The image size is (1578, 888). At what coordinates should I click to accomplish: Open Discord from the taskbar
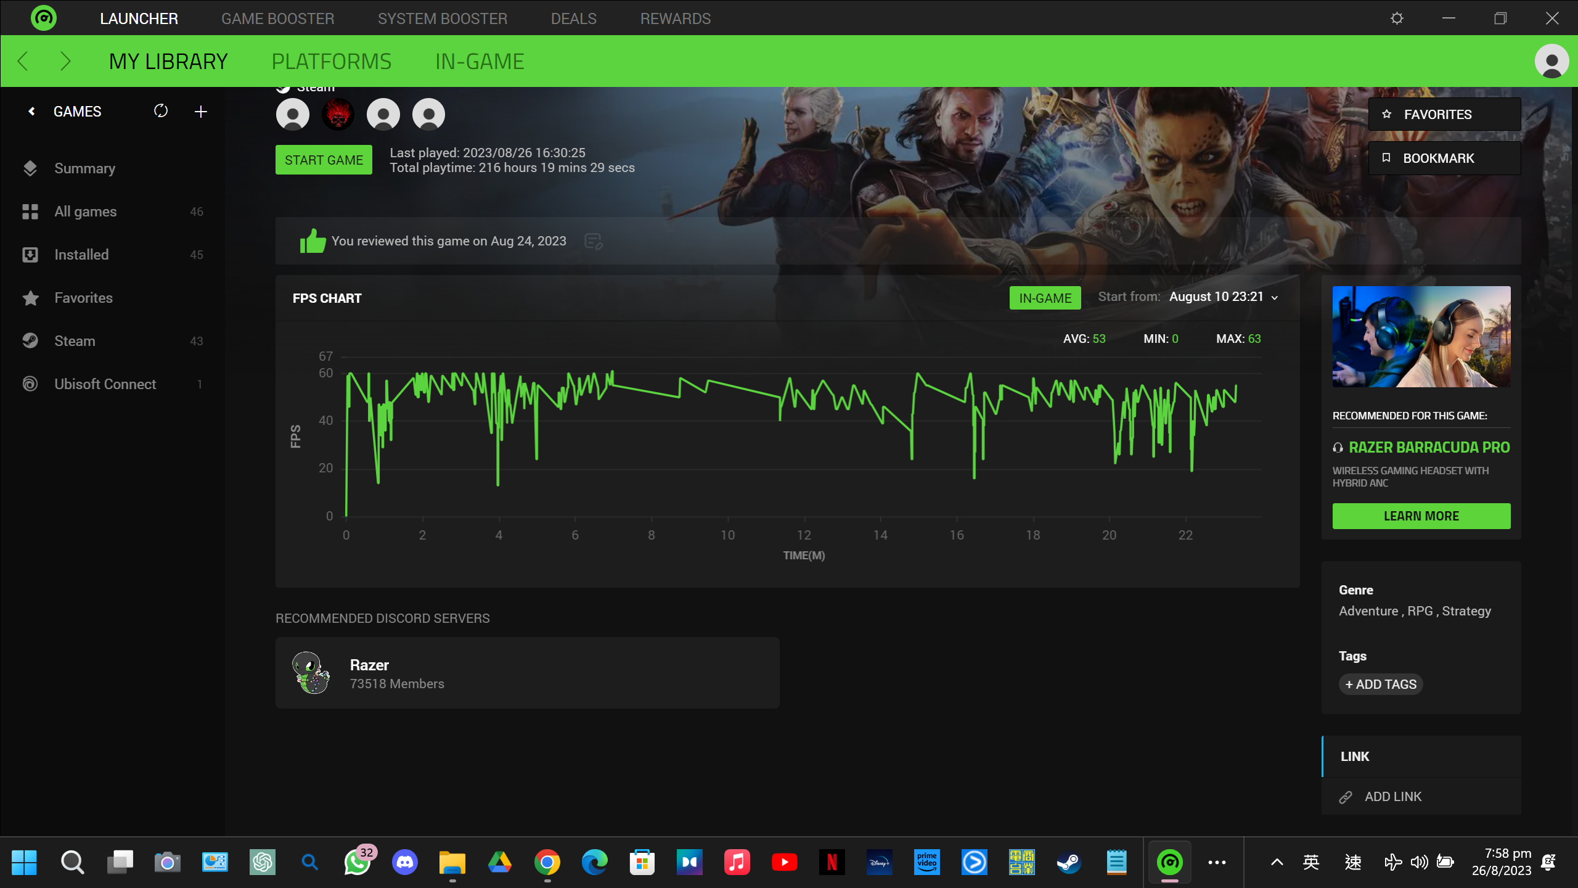coord(405,862)
